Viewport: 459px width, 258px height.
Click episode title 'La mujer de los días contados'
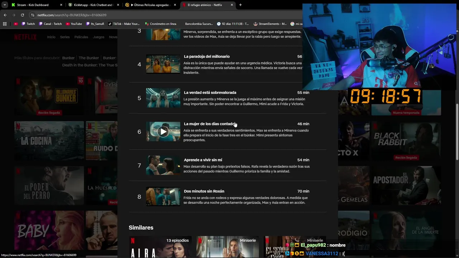[x=210, y=124]
